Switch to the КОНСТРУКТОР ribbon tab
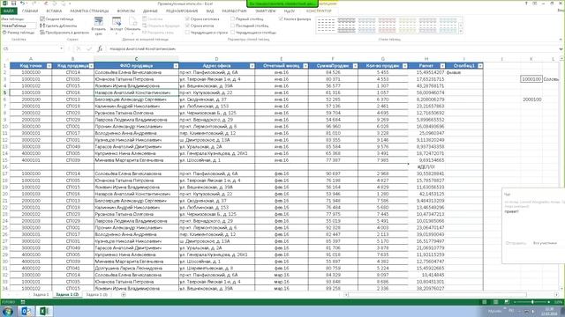The width and height of the screenshot is (565, 317). (319, 11)
